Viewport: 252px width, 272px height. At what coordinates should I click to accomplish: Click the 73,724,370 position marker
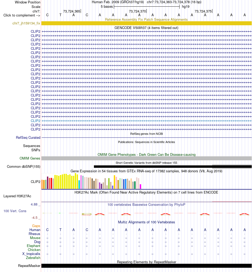coord(137,11)
